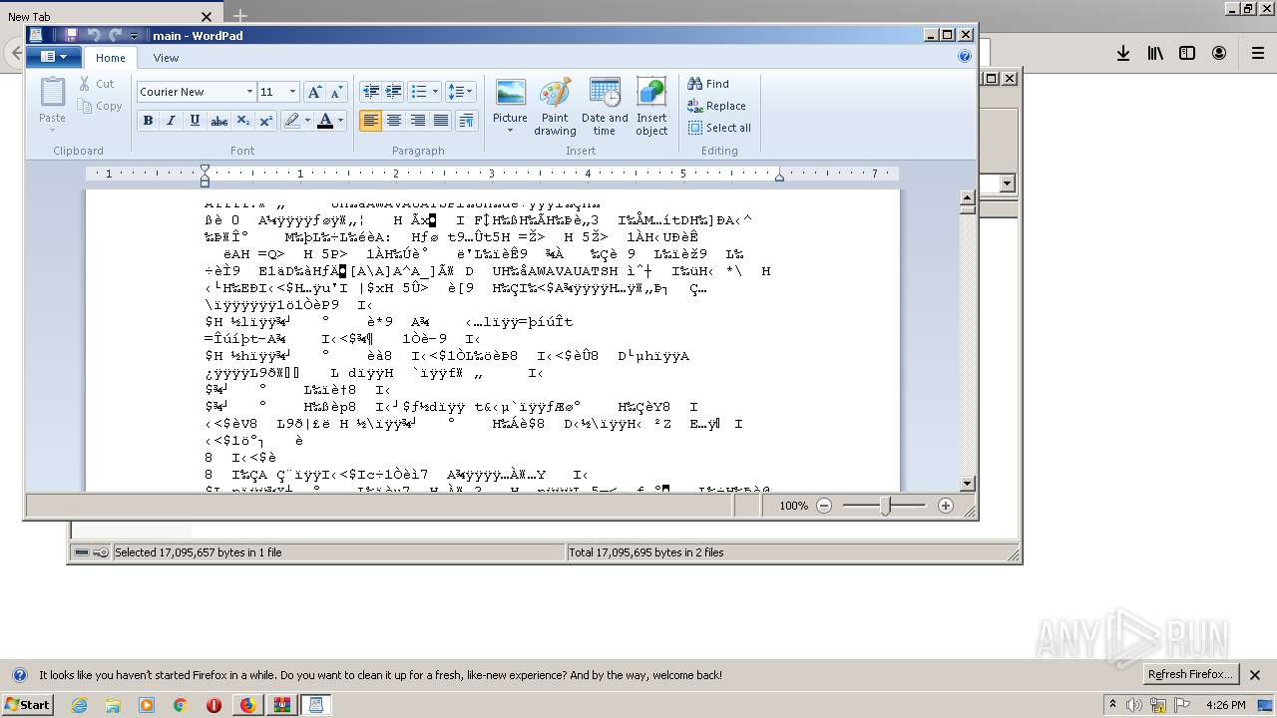This screenshot has width=1277, height=718.
Task: Click the WordPad vertical scrollbar down arrow
Action: click(x=967, y=484)
